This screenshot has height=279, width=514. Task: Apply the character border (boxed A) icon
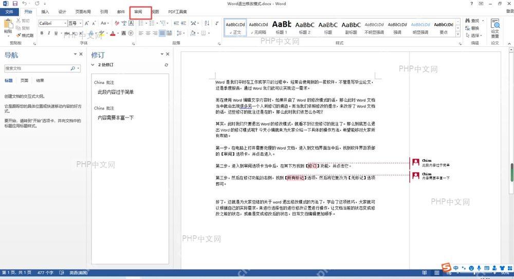click(131, 23)
